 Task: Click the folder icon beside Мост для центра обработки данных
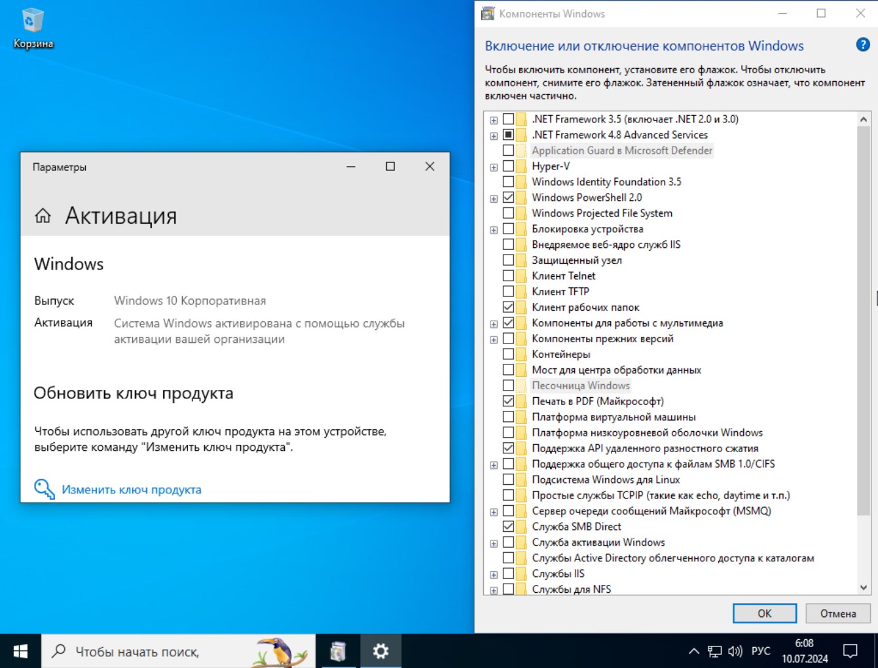pyautogui.click(x=521, y=370)
